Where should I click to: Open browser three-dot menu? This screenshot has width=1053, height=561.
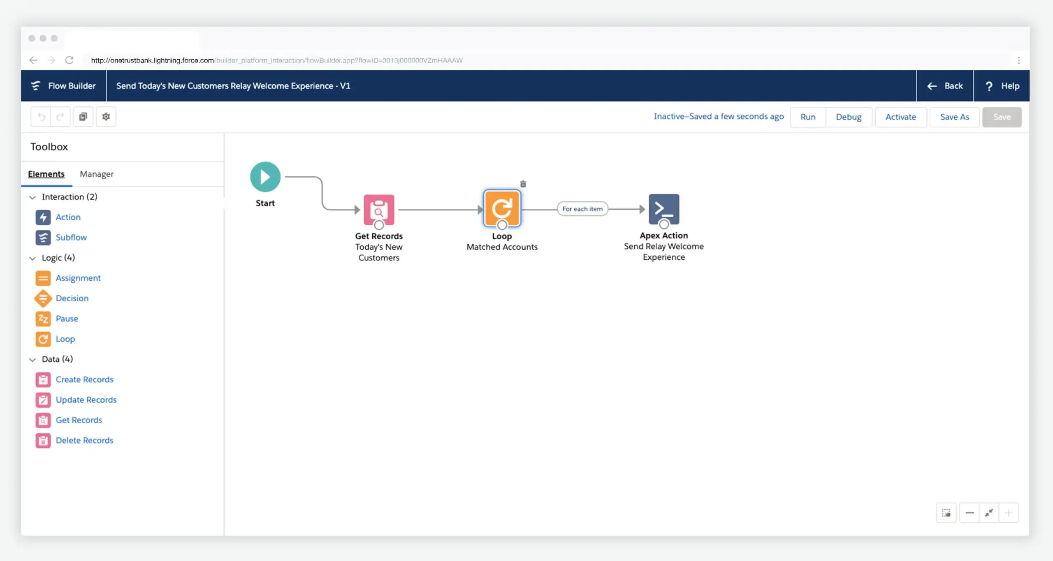click(x=1019, y=60)
